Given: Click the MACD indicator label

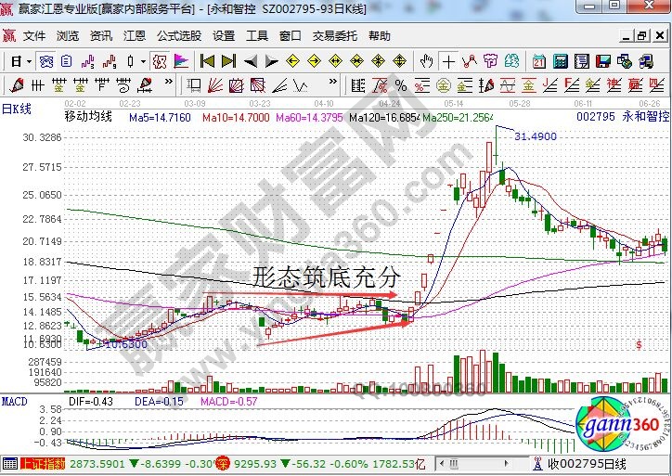Looking at the screenshot, I should click(14, 400).
